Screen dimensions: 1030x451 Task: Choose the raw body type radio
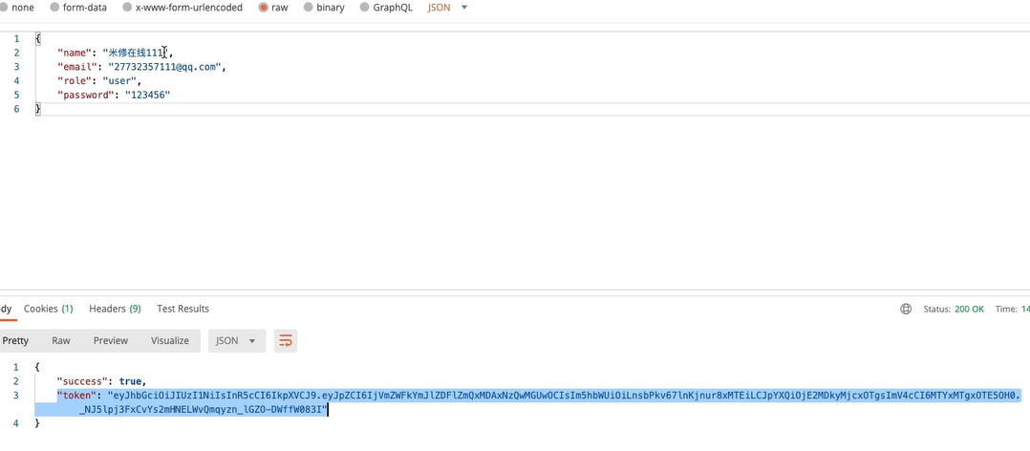point(263,8)
